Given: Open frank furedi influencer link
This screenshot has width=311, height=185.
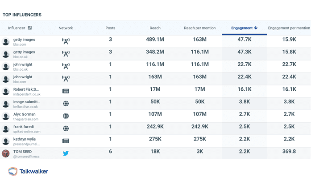Looking at the screenshot, I should [x=23, y=127].
